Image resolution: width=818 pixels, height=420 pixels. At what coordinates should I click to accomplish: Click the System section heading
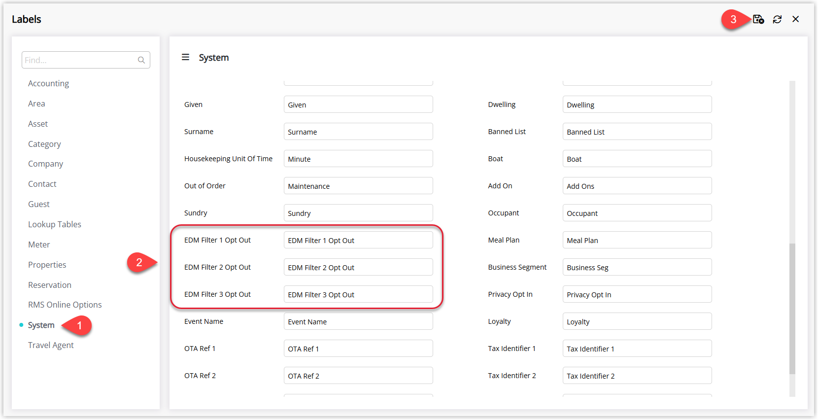pos(214,58)
